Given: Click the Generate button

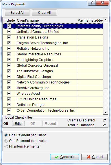Looking at the screenshot, I should [65, 157].
